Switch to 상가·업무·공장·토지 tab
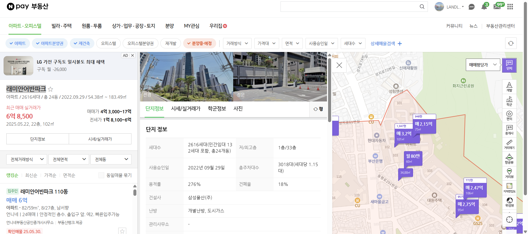The width and height of the screenshot is (528, 234). click(x=134, y=26)
